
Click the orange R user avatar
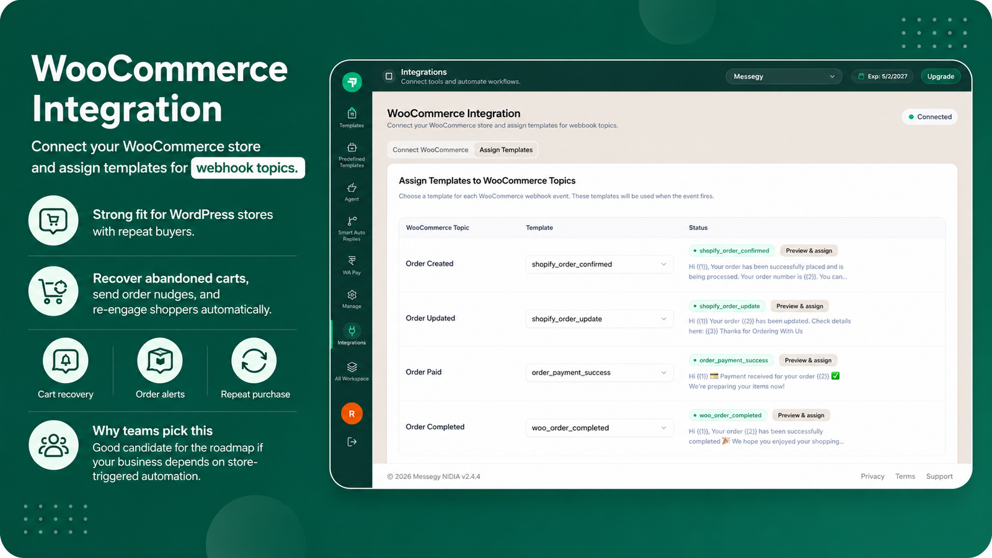coord(352,414)
